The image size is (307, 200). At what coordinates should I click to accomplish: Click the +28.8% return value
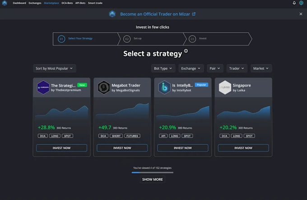pyautogui.click(x=47, y=128)
